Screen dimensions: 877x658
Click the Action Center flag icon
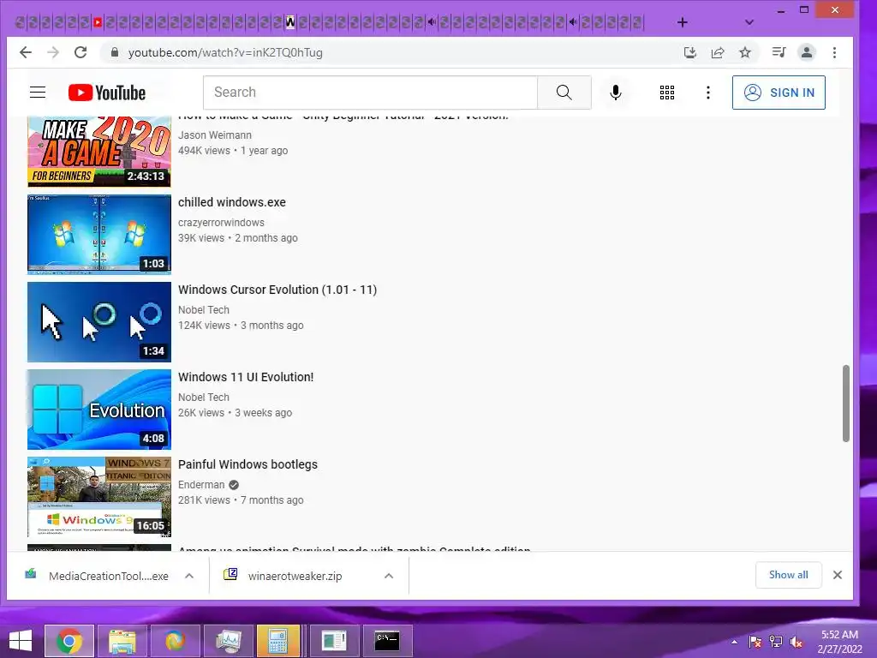click(x=755, y=642)
